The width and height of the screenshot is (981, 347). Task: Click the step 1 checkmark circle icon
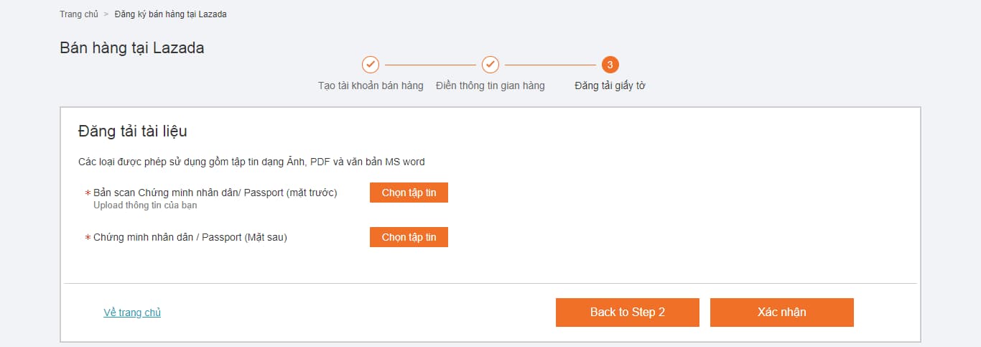[371, 65]
